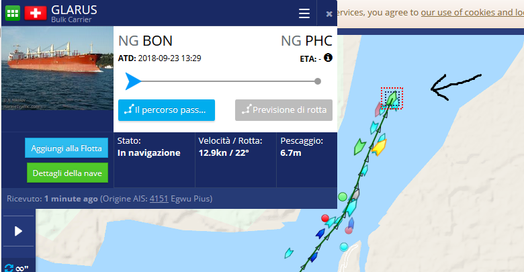The width and height of the screenshot is (524, 272).
Task: Select the yellow vessel icon on map
Action: point(380,147)
